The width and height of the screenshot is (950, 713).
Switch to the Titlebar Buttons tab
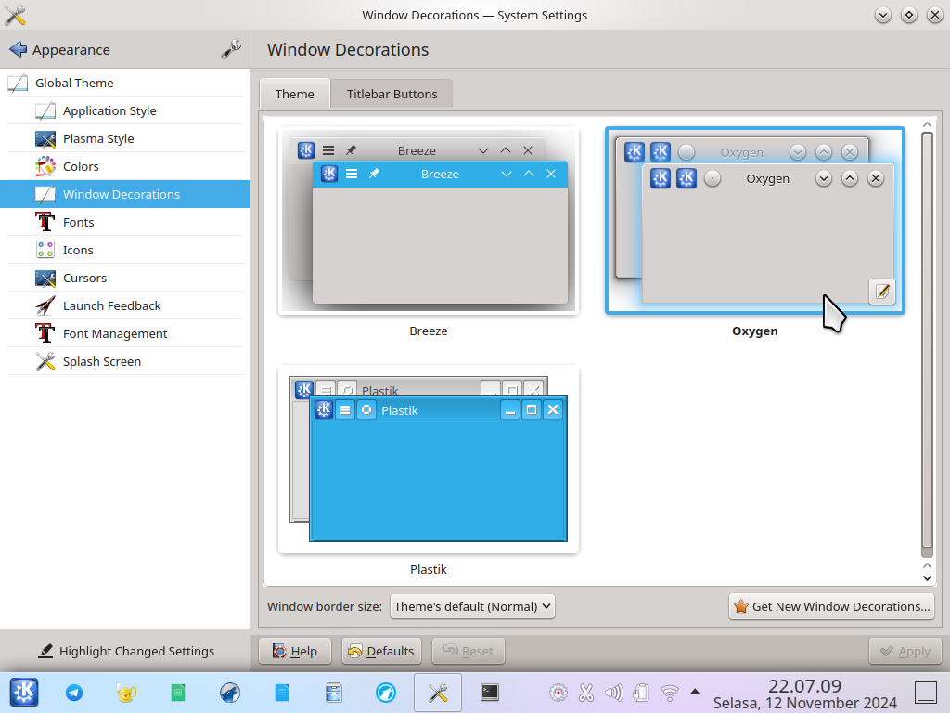pyautogui.click(x=392, y=94)
